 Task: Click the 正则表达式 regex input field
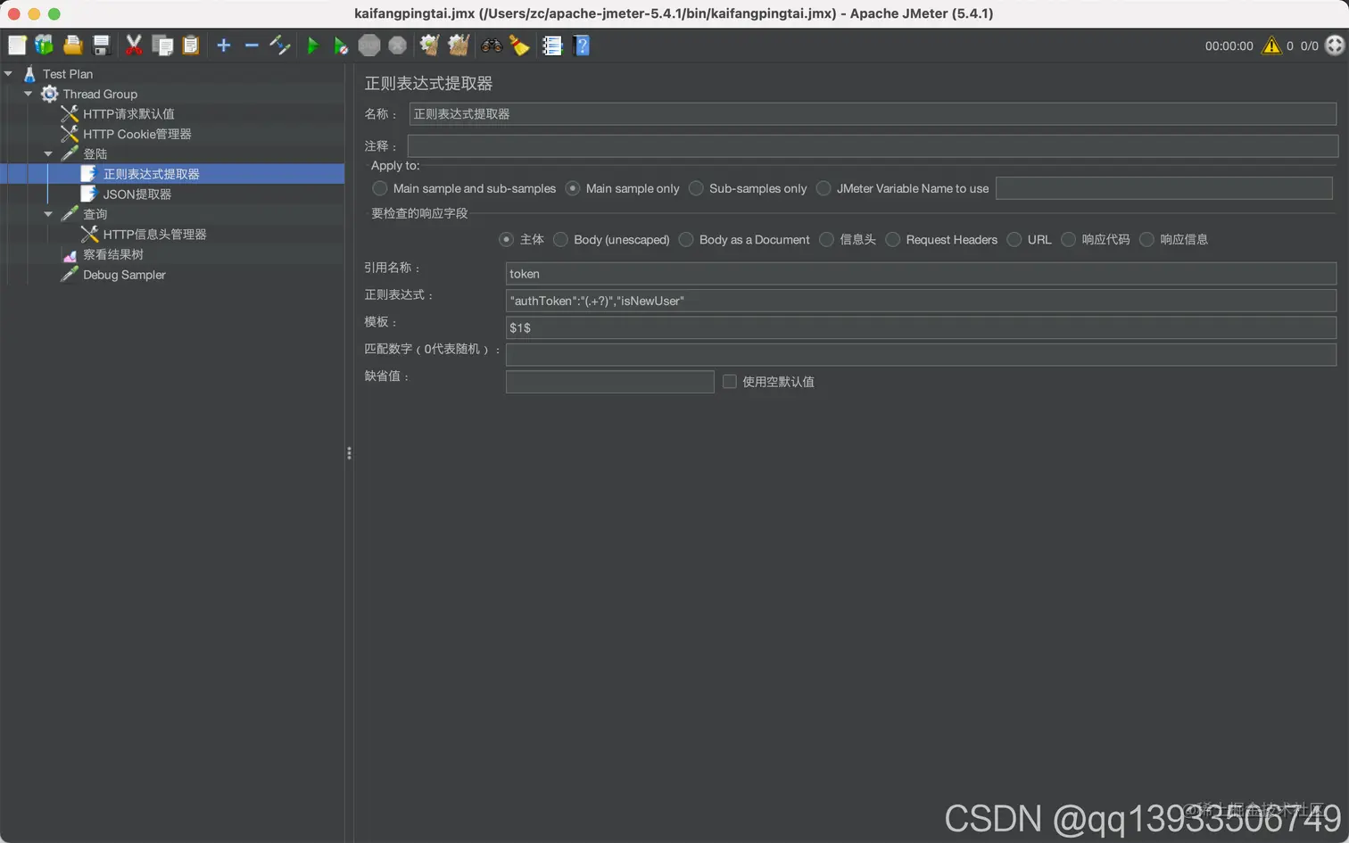(921, 301)
